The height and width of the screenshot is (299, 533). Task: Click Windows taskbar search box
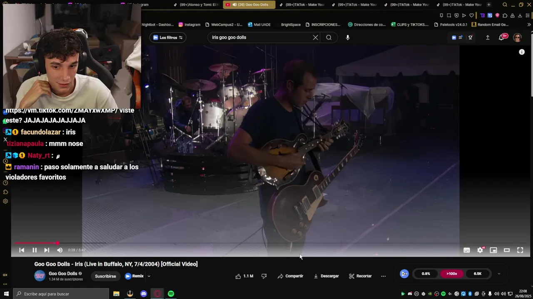point(60,294)
